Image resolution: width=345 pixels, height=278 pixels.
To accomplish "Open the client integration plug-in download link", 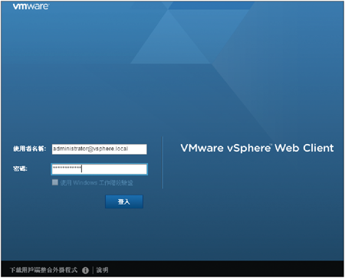I will coord(44,270).
